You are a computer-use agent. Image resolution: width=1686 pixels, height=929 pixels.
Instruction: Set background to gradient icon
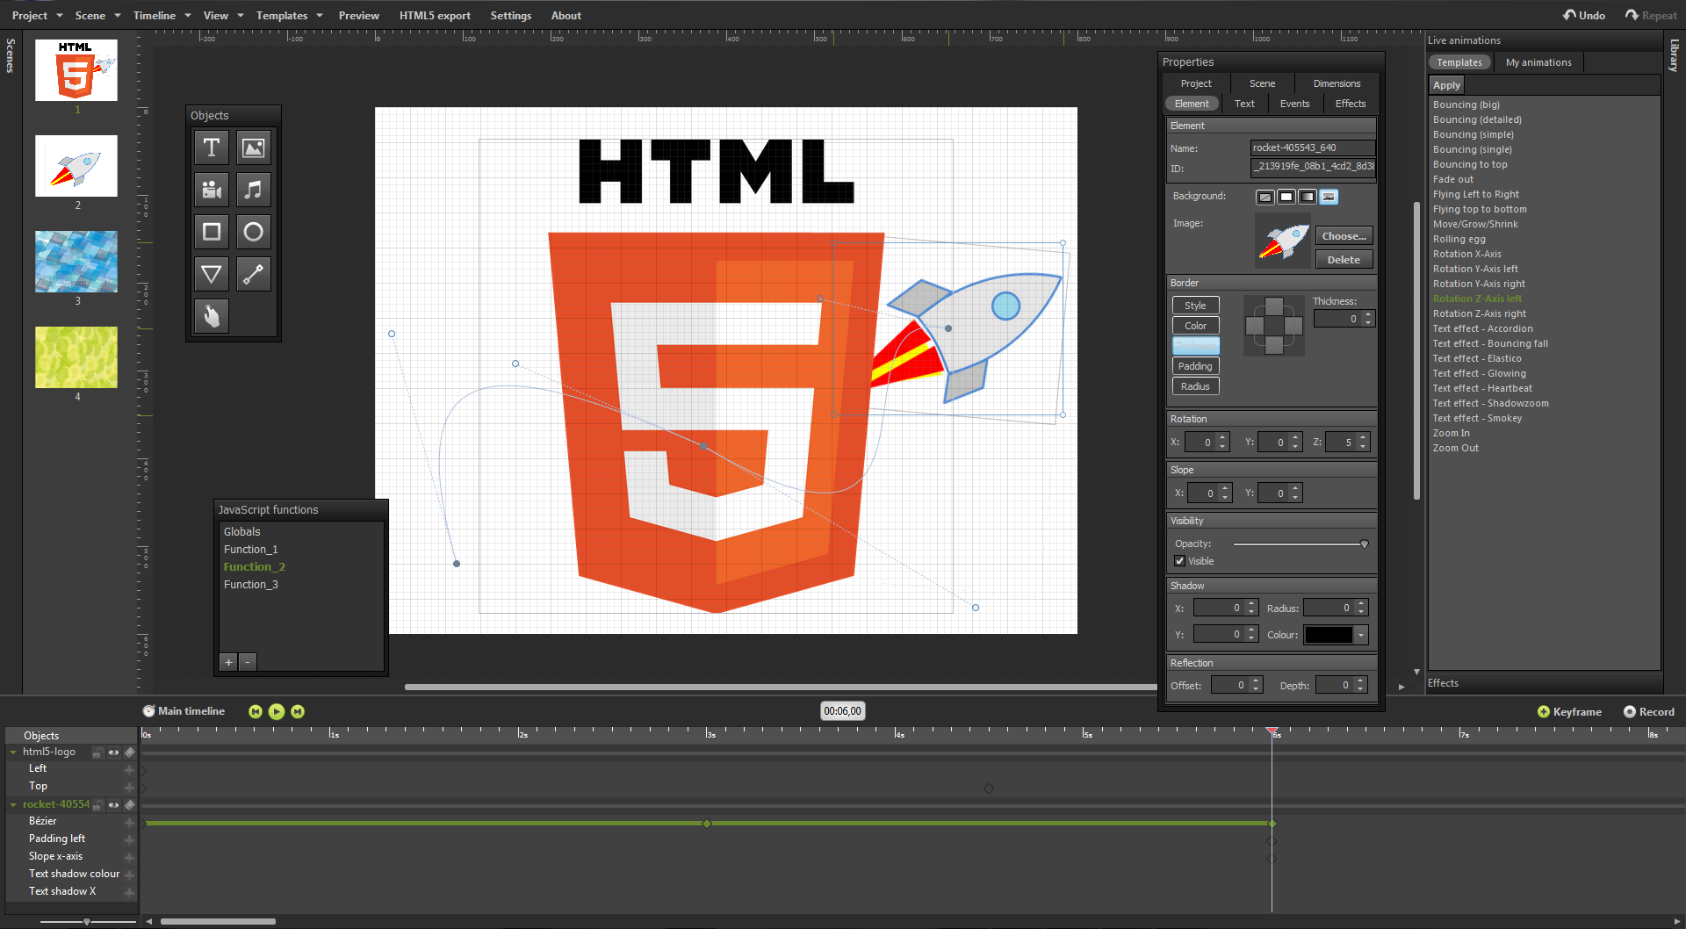click(x=1308, y=197)
